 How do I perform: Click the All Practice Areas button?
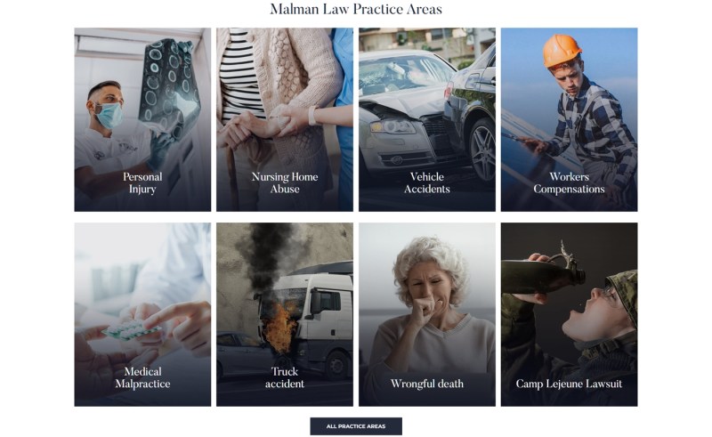coord(356,426)
